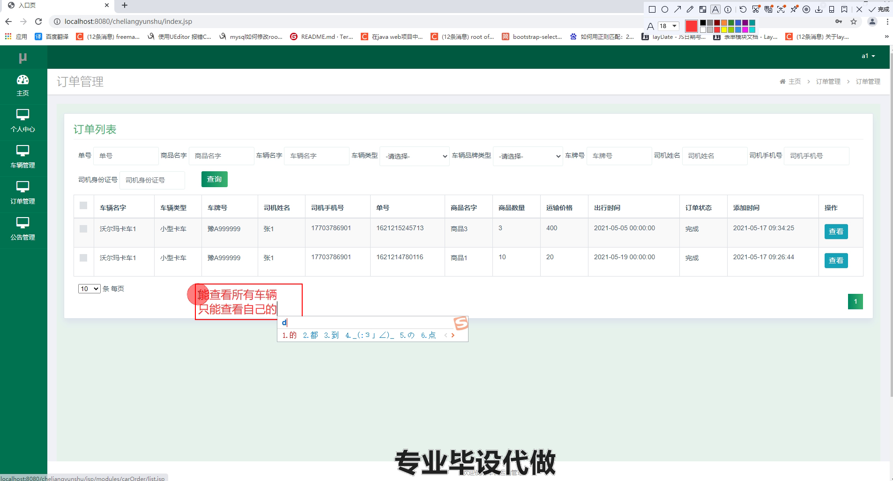Click the 商品名字 search input

[222, 156]
